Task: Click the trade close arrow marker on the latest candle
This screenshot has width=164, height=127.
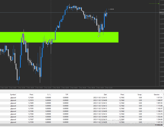Action: (107, 14)
